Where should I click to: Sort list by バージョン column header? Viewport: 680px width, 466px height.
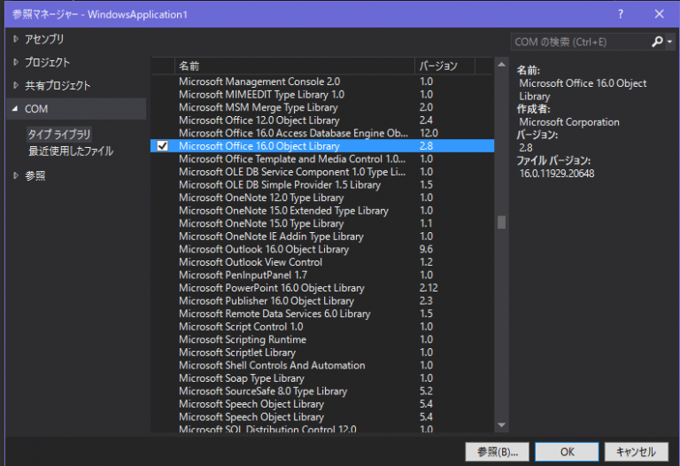(443, 66)
